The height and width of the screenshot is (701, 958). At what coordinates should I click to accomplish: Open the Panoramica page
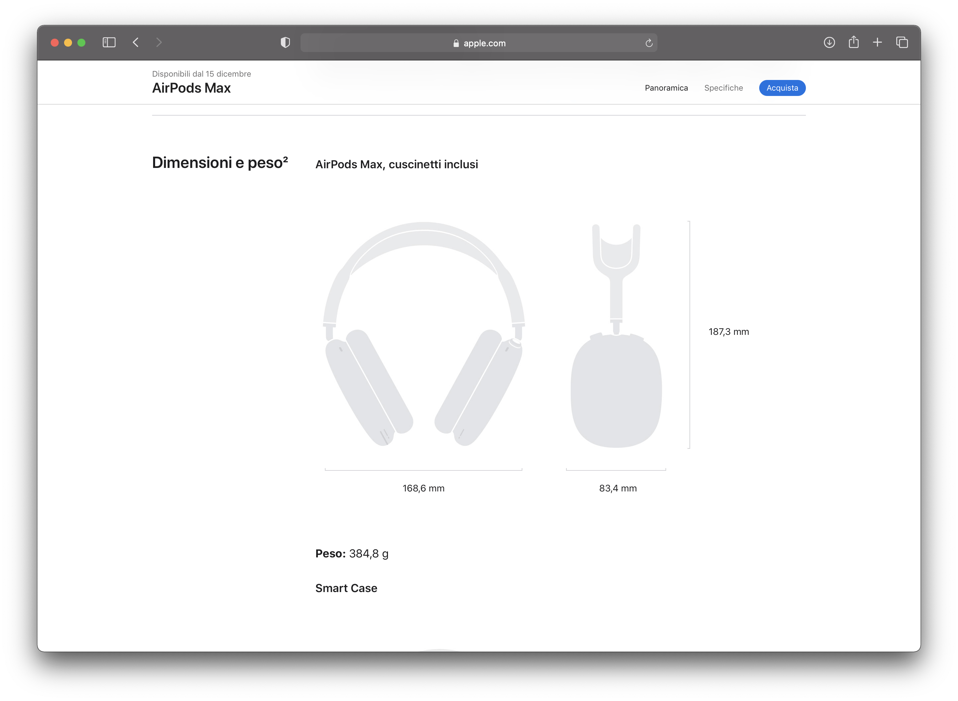click(666, 88)
